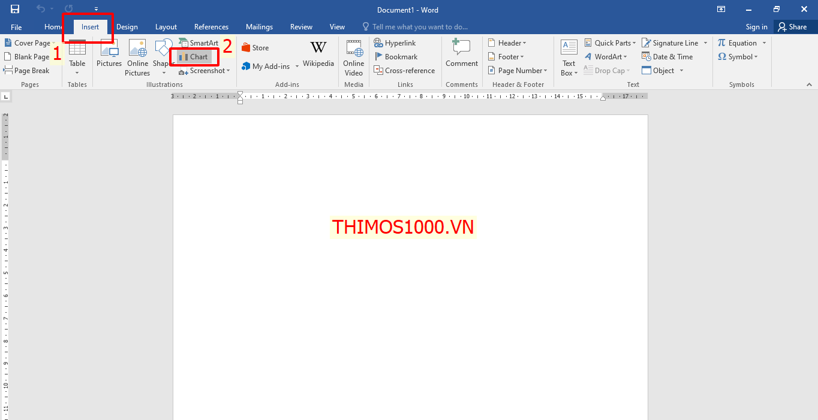The image size is (818, 420).
Task: Open the File menu
Action: [x=16, y=27]
